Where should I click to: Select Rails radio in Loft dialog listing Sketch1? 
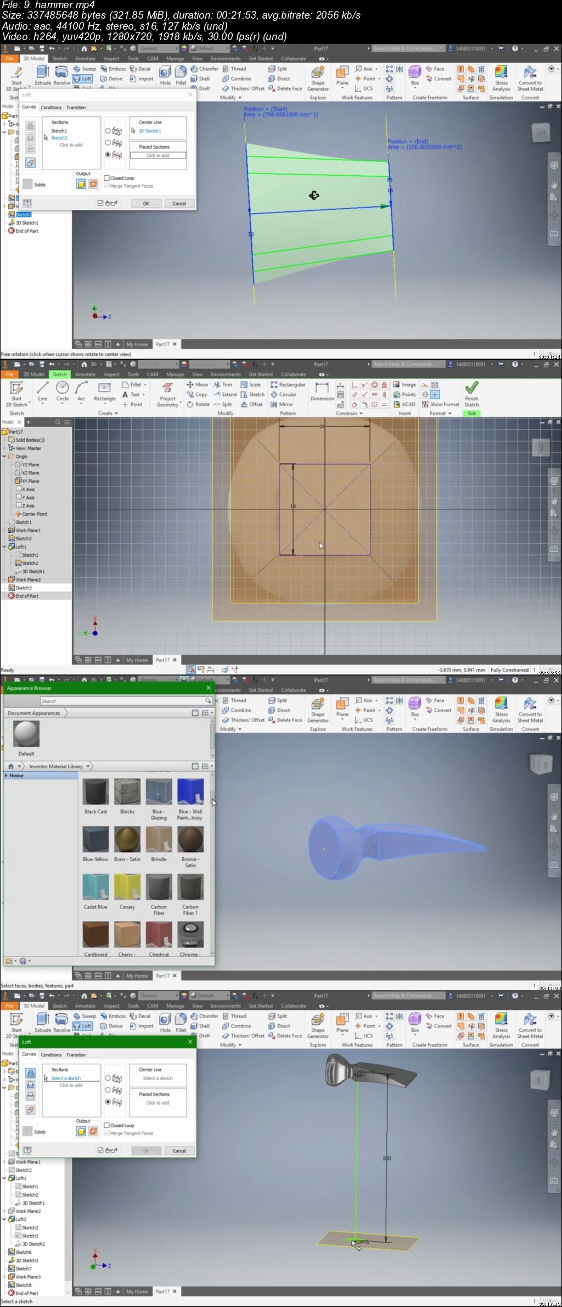coord(108,131)
